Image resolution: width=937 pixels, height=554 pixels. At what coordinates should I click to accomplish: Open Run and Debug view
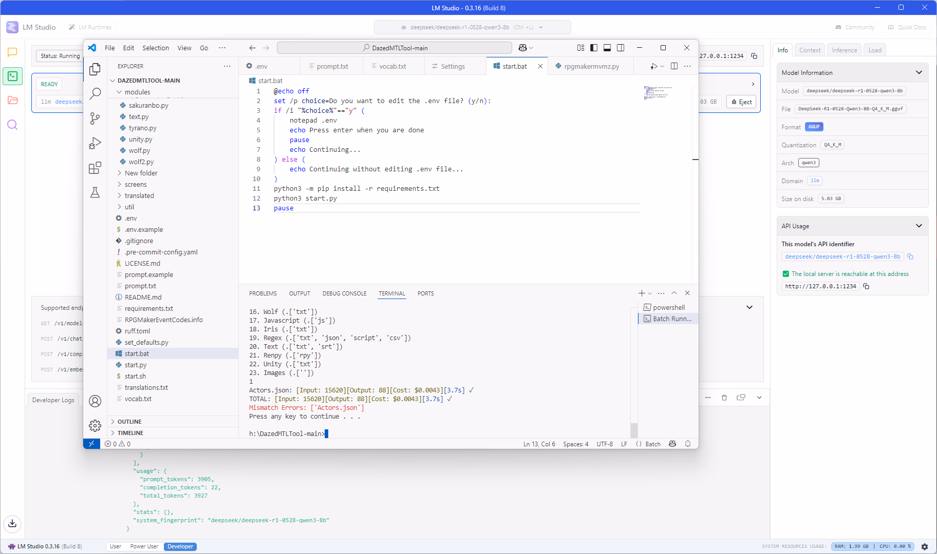point(95,143)
